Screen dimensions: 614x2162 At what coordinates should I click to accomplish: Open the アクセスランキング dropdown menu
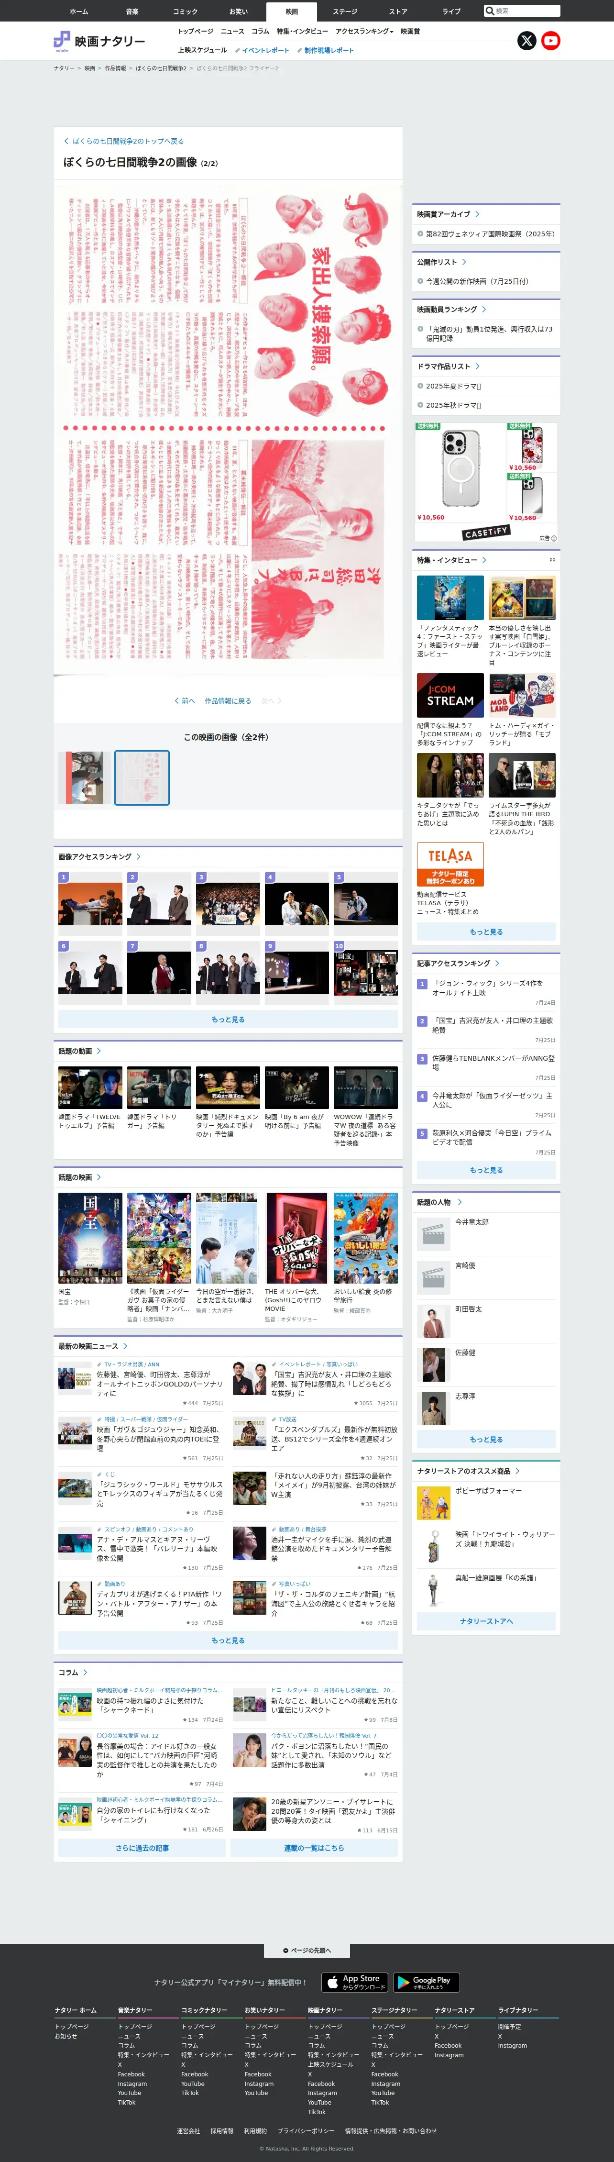click(x=364, y=31)
